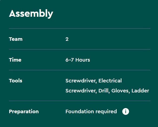
Task: Select the Tools label
Action: (x=16, y=81)
